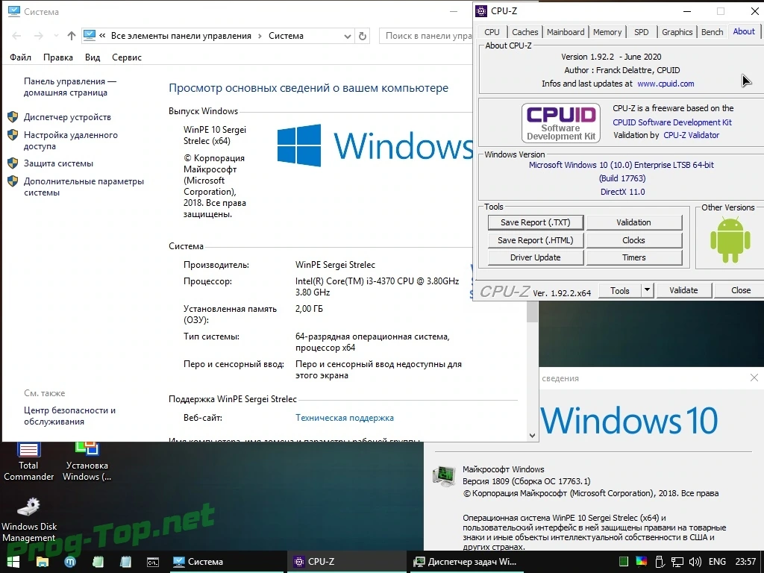Open the Вид menu
Screen dimensions: 764x573
tap(93, 57)
